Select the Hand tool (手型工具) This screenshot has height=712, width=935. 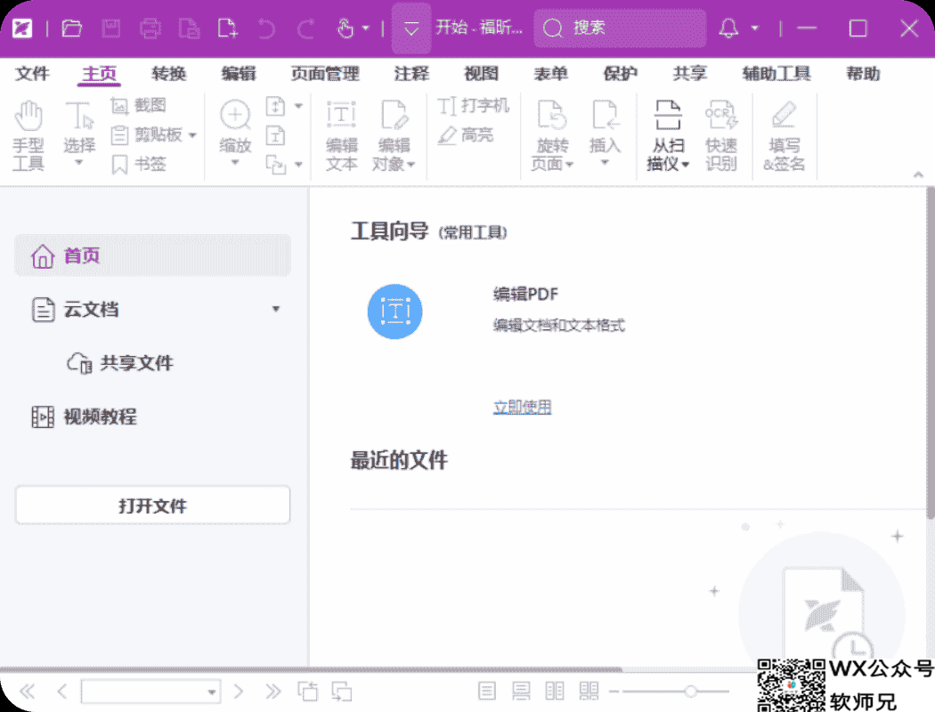tap(28, 135)
